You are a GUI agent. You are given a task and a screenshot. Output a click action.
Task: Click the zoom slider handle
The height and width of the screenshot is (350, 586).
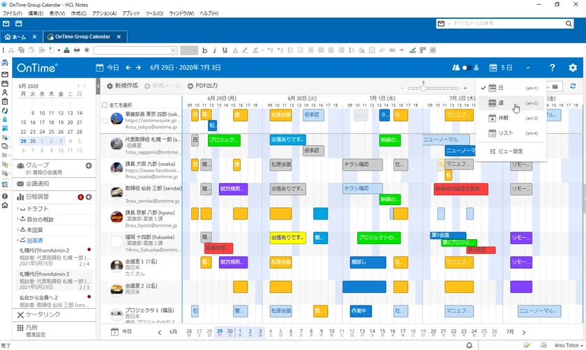[423, 89]
